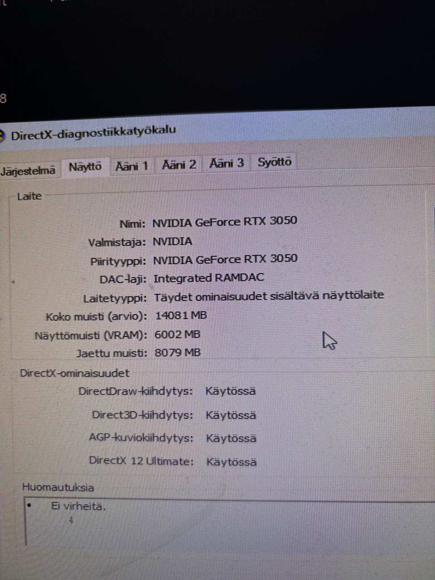Click the DirectX-ominaisuudet group label
Screen dimensions: 435x580
[74, 373]
